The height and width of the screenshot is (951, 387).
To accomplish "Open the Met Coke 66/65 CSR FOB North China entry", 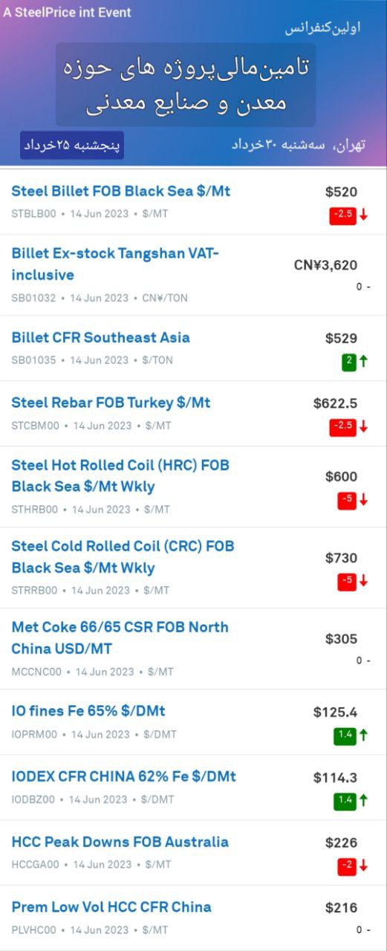I will [x=120, y=637].
